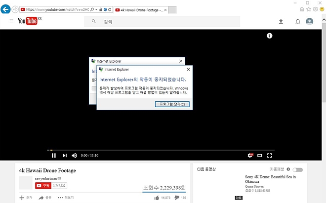Open the Quang Nguyen channel link
The image size is (326, 203).
[x=254, y=187]
